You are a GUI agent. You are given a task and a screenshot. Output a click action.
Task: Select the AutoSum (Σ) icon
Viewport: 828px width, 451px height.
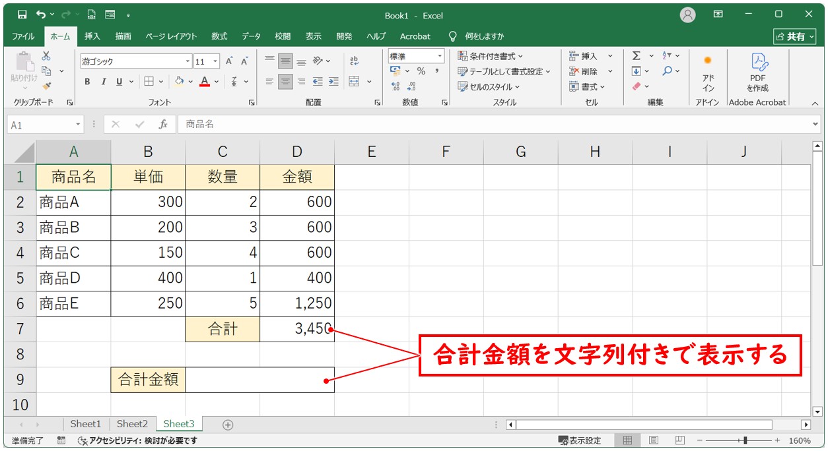pos(636,56)
